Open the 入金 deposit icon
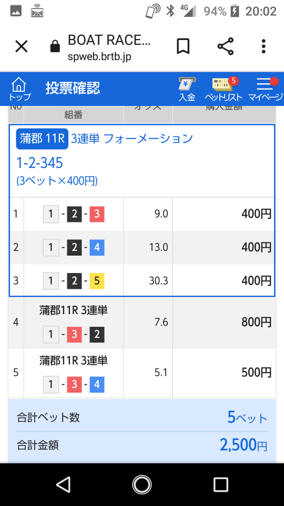 coord(187,89)
